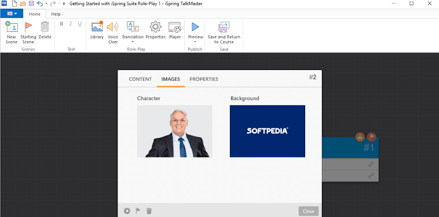
Task: Open the image Library
Action: [x=97, y=30]
